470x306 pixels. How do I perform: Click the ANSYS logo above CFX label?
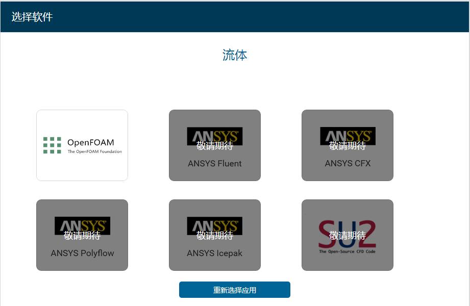(x=348, y=136)
